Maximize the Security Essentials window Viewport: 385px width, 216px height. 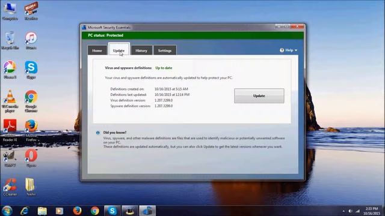286,26
